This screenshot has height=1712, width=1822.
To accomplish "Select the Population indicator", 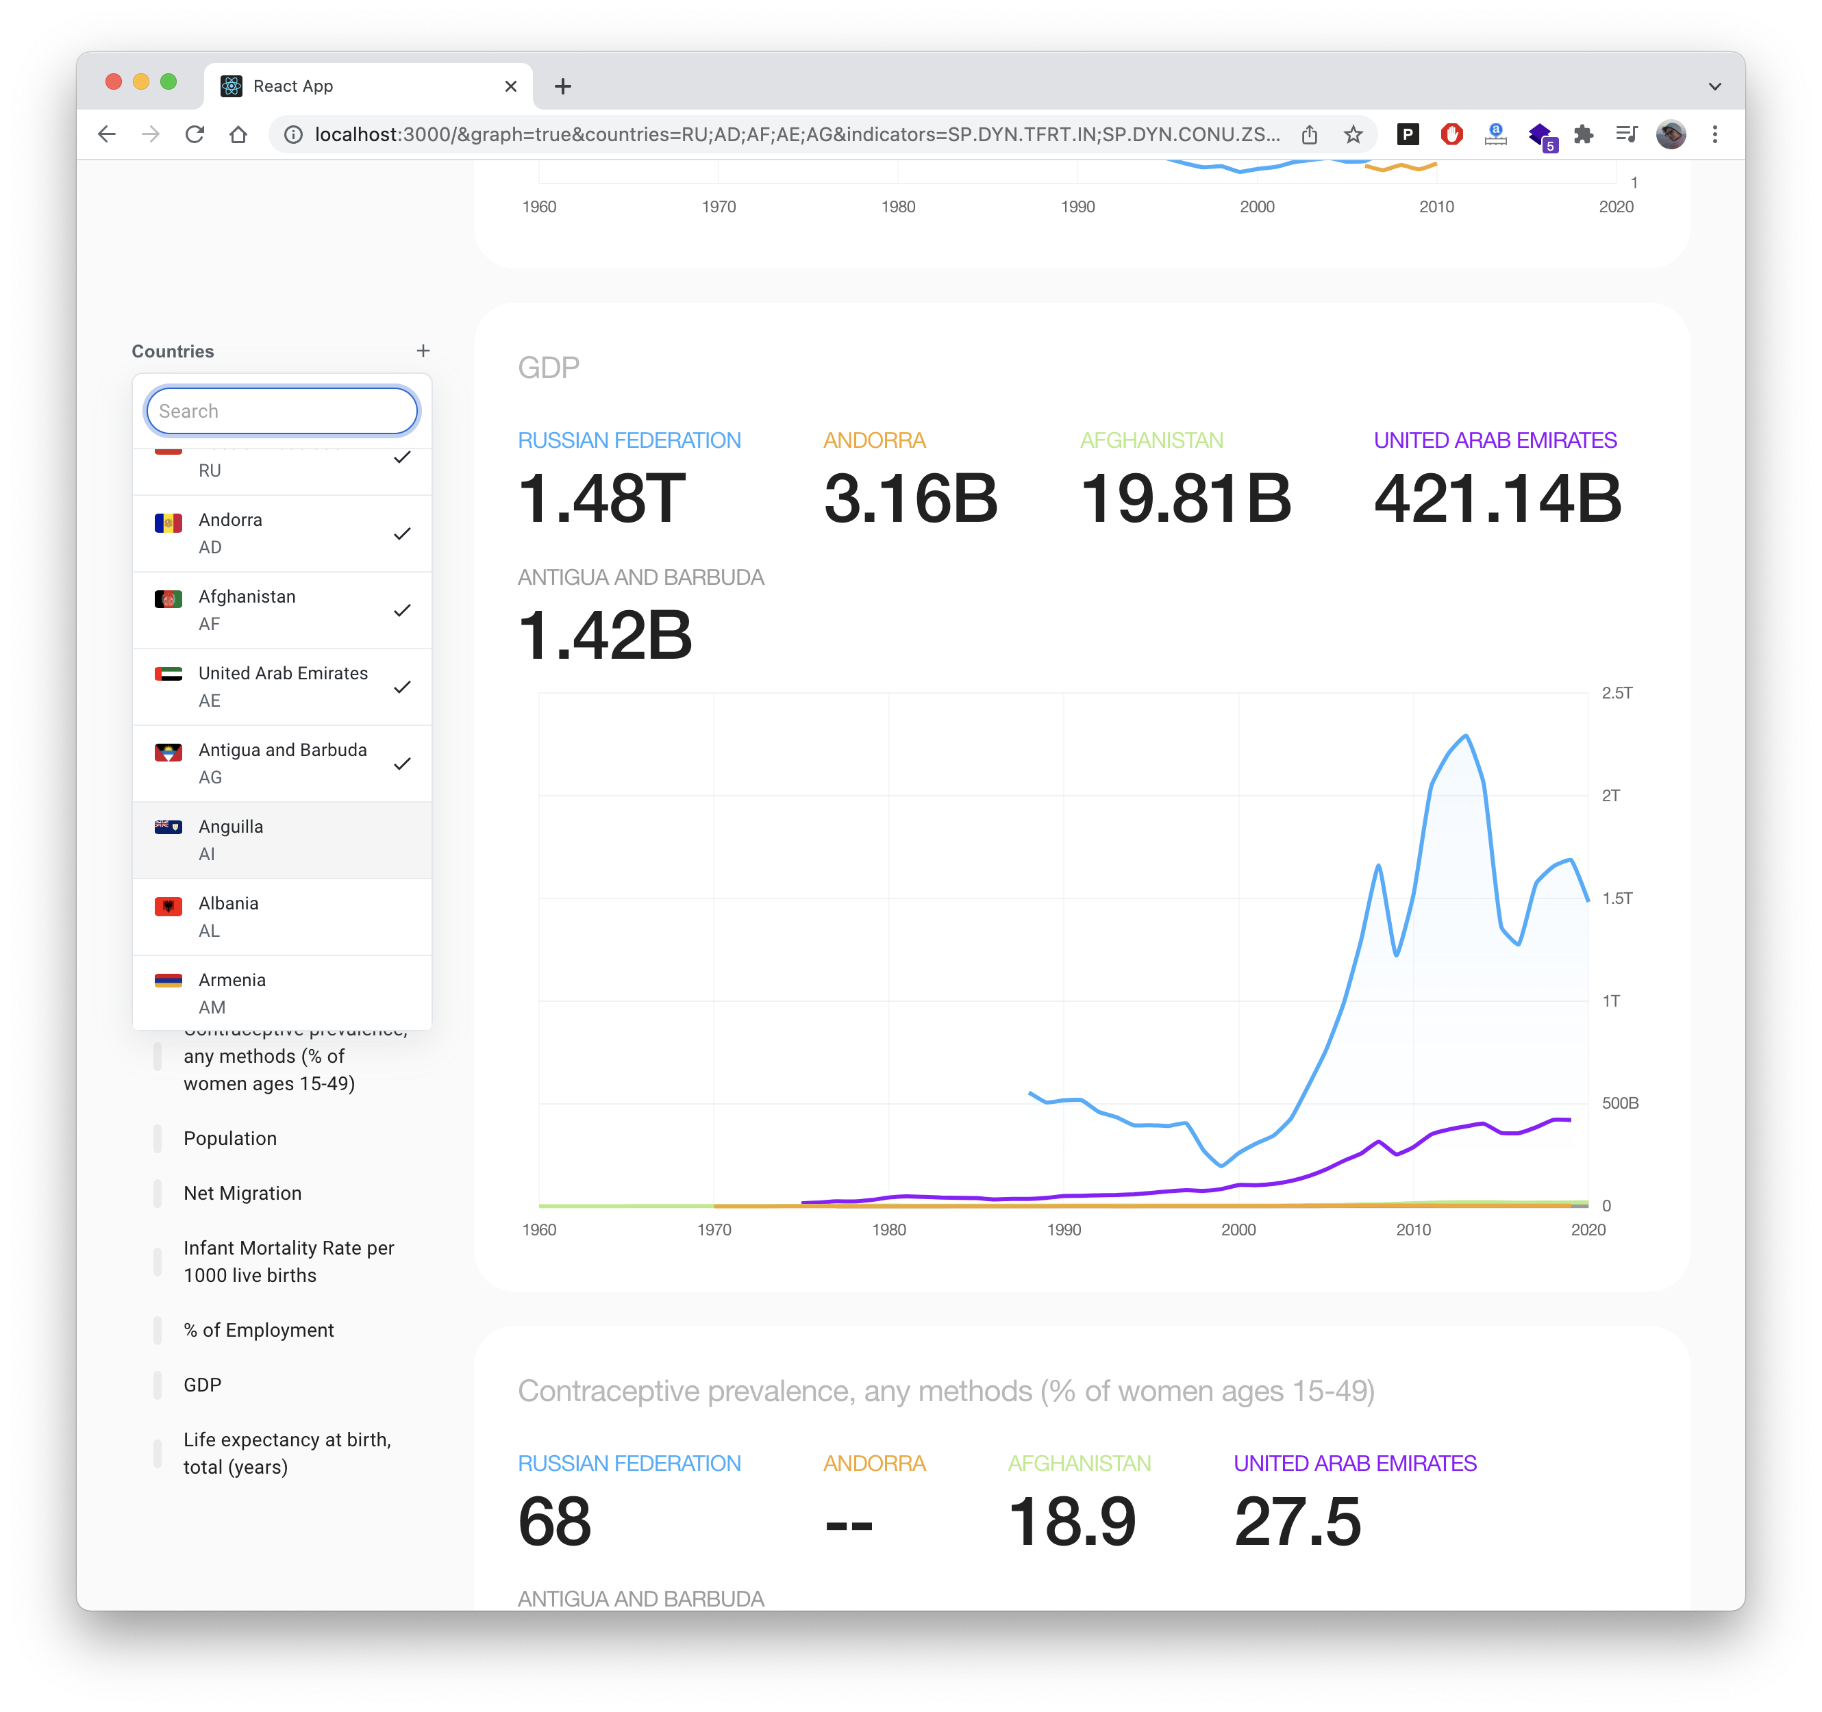I will point(230,1138).
